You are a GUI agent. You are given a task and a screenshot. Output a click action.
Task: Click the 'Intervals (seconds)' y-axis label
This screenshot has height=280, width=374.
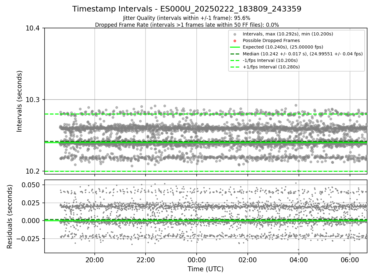tap(20, 101)
